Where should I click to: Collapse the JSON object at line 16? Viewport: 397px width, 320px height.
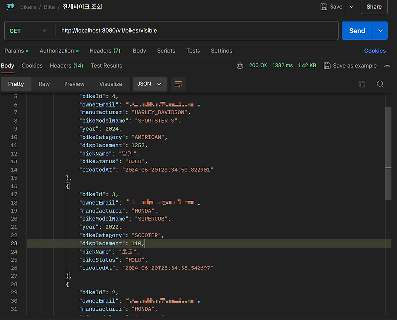pos(67,186)
